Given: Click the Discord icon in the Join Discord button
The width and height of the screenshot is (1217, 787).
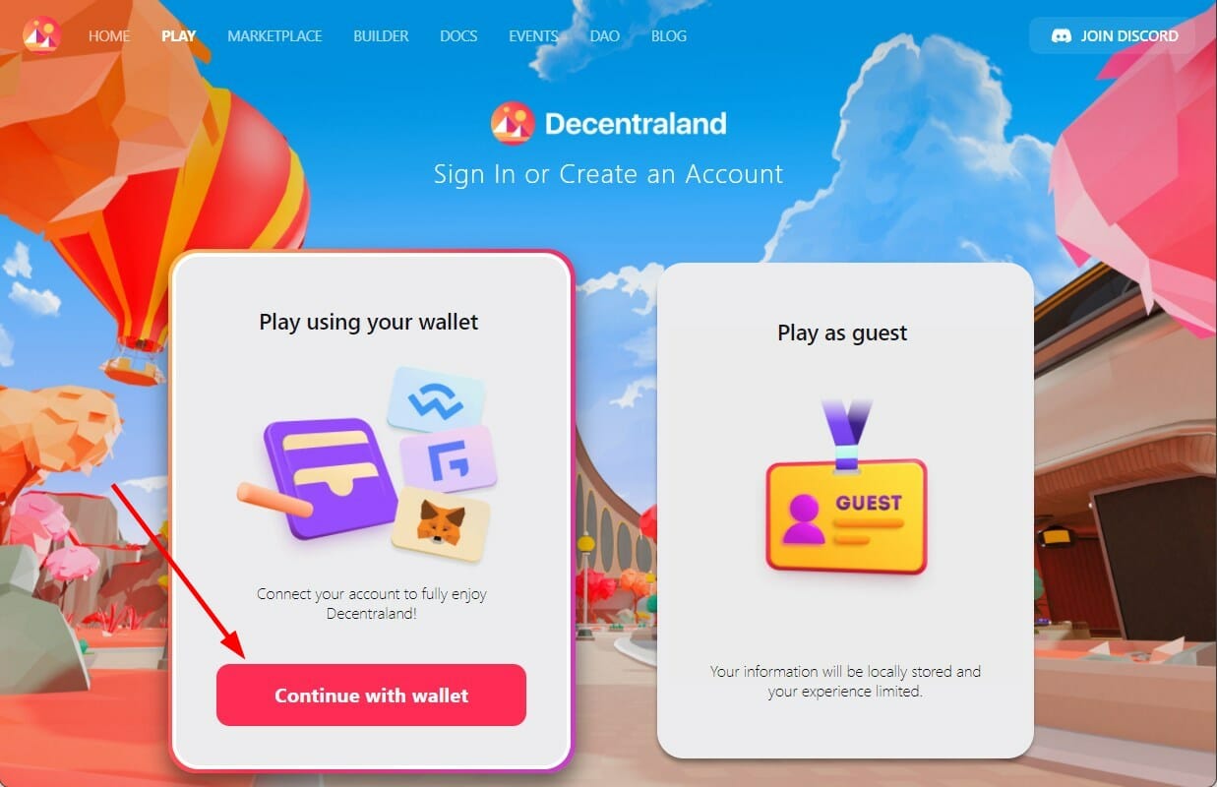Looking at the screenshot, I should pyautogui.click(x=1062, y=36).
